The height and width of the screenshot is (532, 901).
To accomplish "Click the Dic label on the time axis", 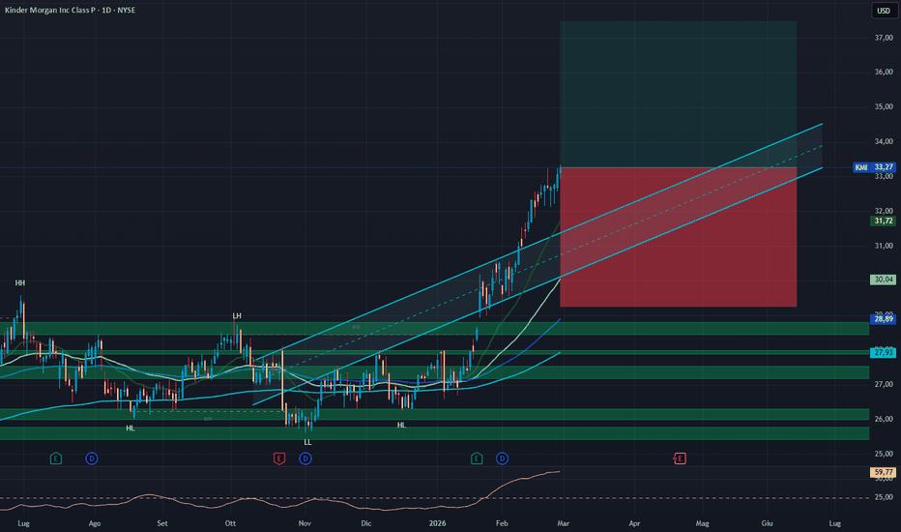I will coord(366,523).
